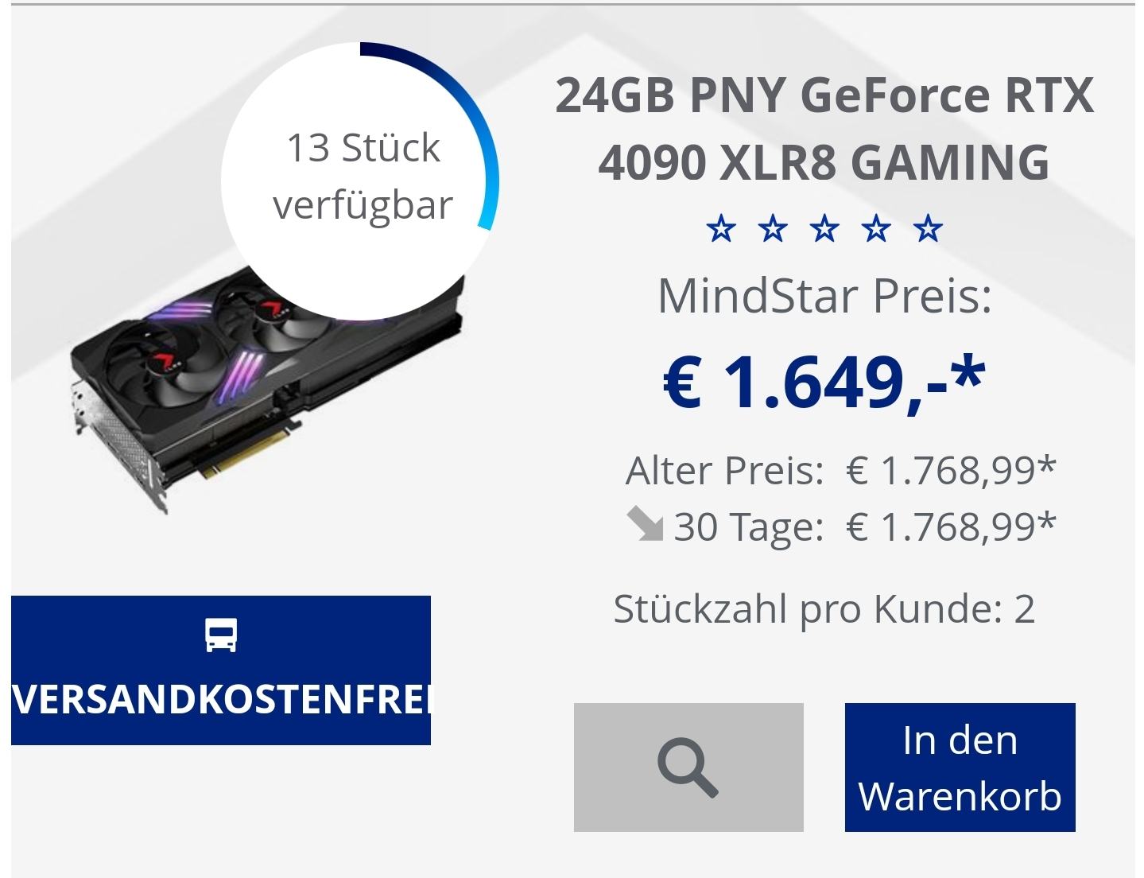
Task: Click the third rating star
Action: [824, 229]
